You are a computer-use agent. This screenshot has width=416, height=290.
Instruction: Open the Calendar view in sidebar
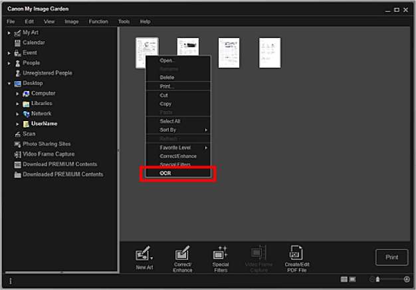[x=34, y=43]
